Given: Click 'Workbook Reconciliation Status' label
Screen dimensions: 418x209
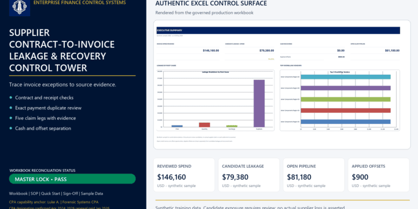Looking at the screenshot, I should [x=42, y=170].
